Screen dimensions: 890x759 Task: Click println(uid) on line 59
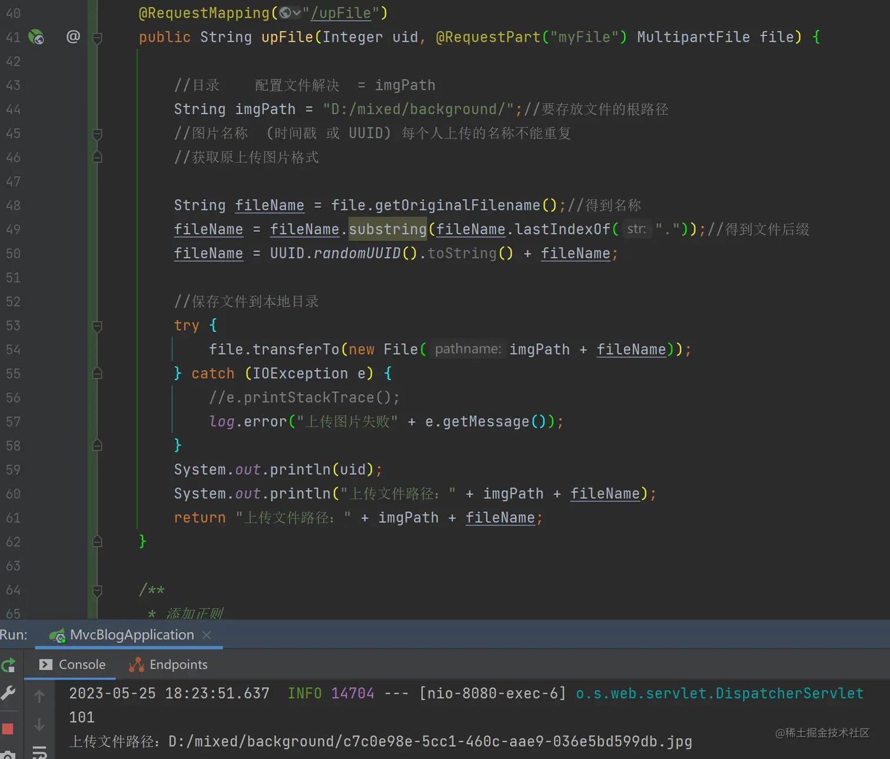coord(322,470)
